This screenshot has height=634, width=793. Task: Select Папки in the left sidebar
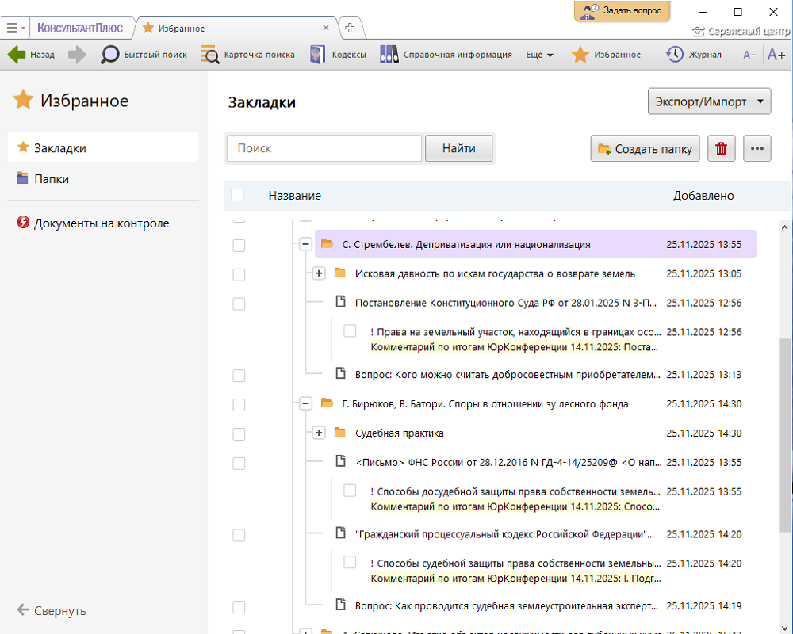pos(52,179)
